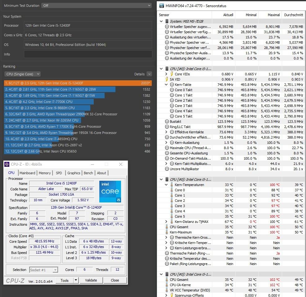
Task: Select the CPU tab in CPU-Z
Action: [x=11, y=173]
